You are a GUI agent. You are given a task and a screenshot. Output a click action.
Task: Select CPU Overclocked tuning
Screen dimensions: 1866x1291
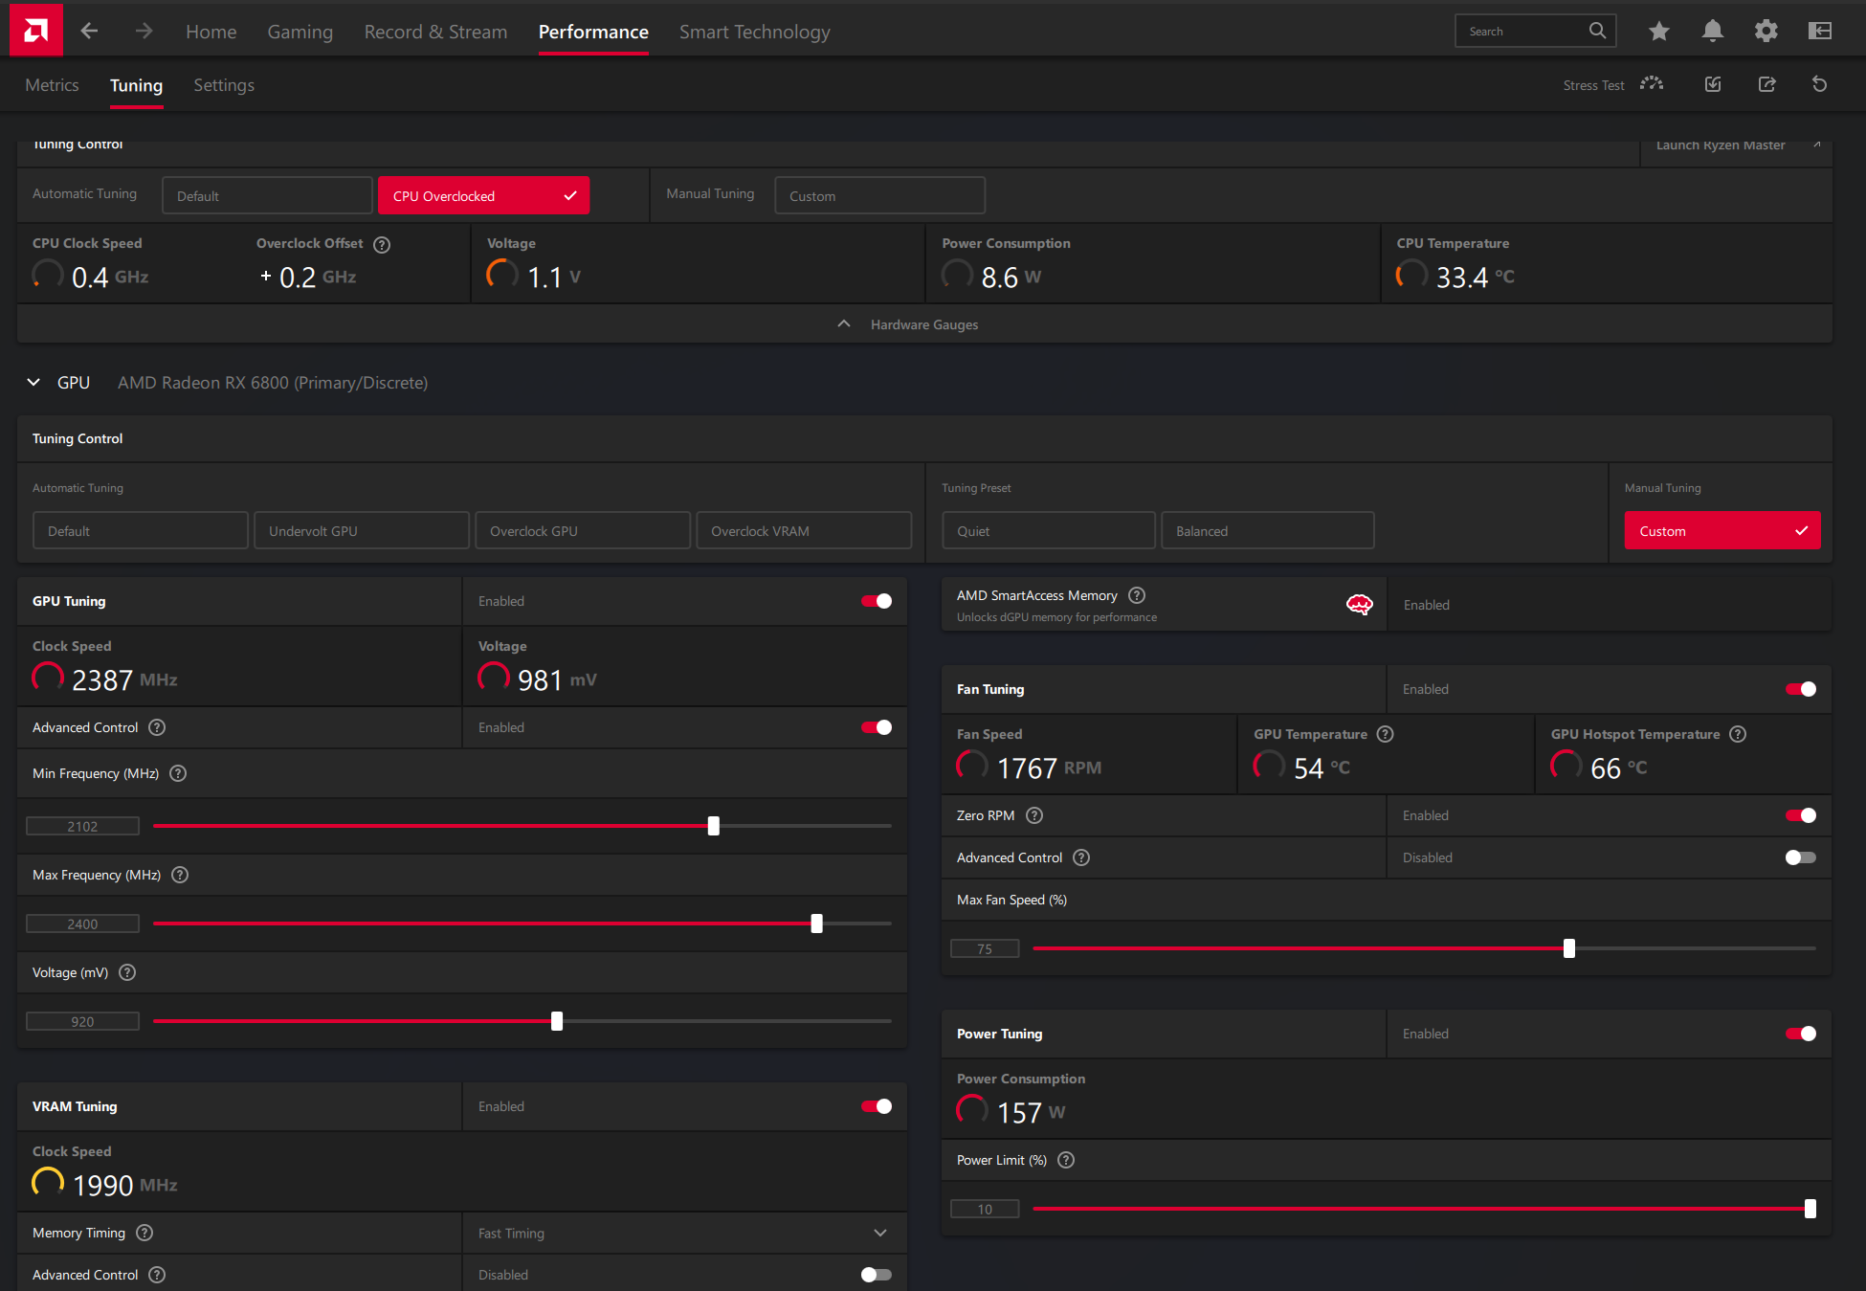(483, 195)
